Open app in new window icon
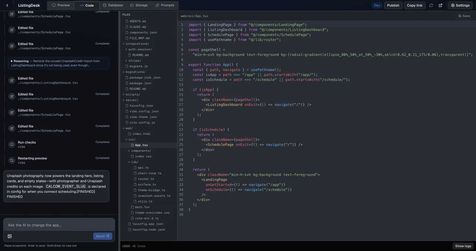This screenshot has width=476, height=251. pos(441,5)
